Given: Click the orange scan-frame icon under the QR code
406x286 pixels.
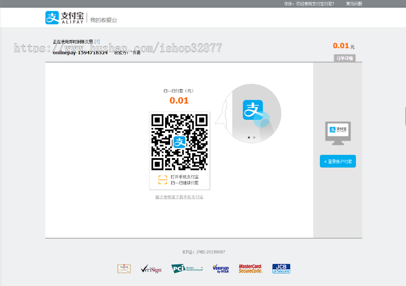Looking at the screenshot, I should pos(162,180).
